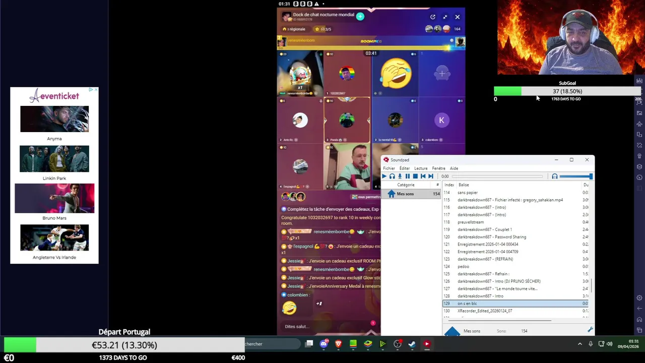The width and height of the screenshot is (645, 363).
Task: Click the Soundpad vertical list scrollbar
Action: click(x=592, y=285)
